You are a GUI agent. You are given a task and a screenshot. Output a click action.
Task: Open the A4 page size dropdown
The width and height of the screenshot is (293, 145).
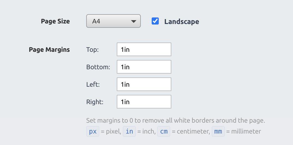click(x=113, y=21)
